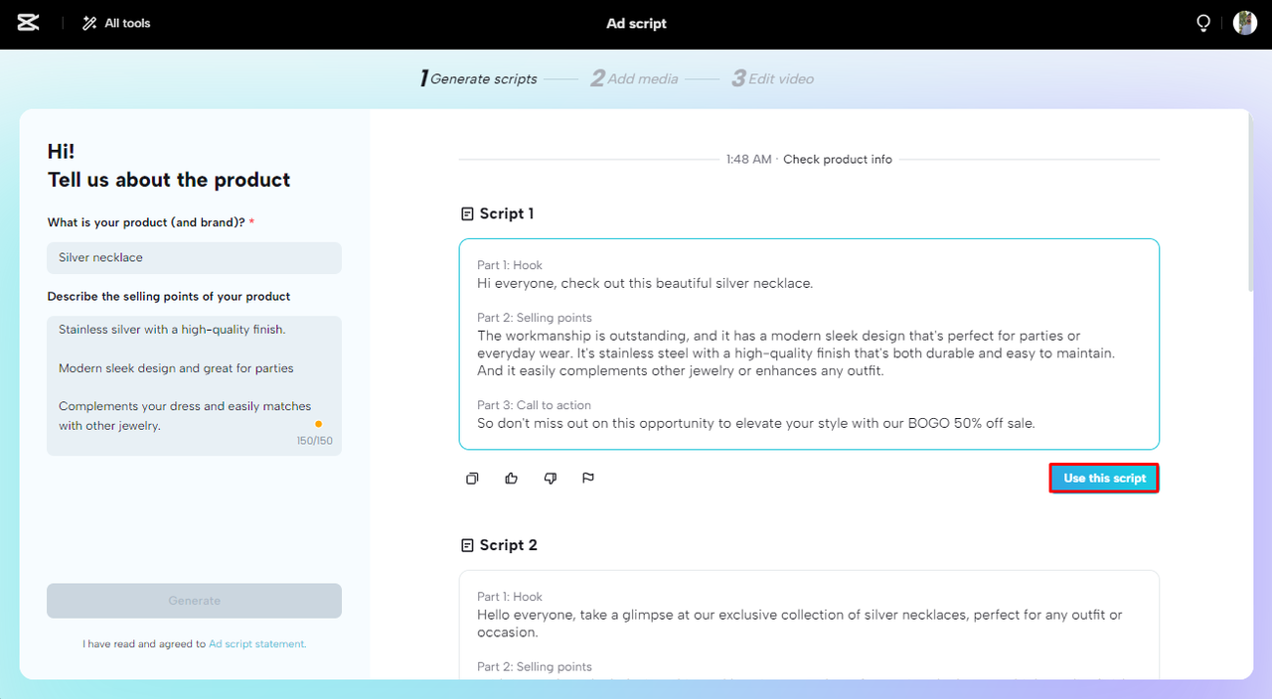The image size is (1272, 699).
Task: Open the All tools menu
Action: [116, 23]
